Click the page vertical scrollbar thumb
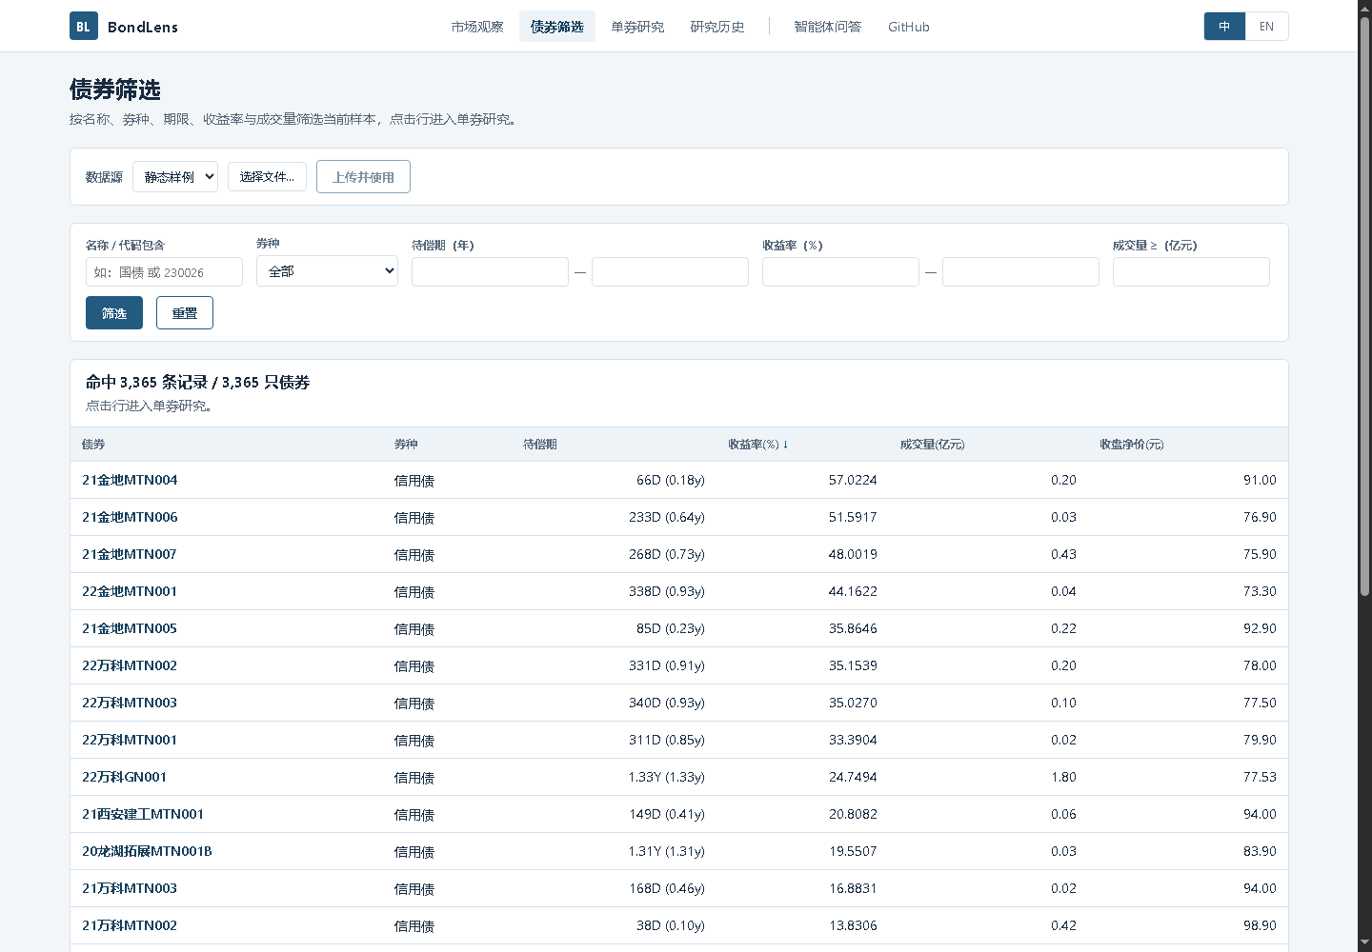Image resolution: width=1372 pixels, height=952 pixels. click(x=1364, y=307)
